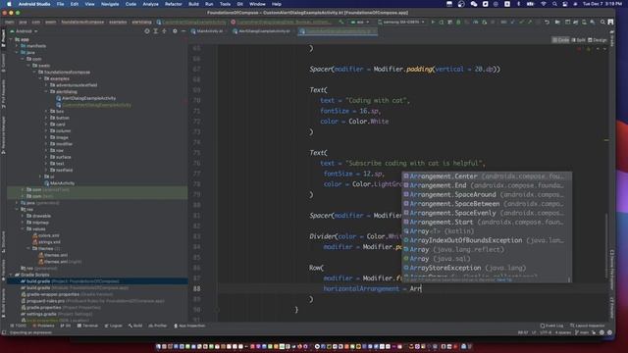Open Project panel settings gear
The width and height of the screenshot is (628, 353).
point(175,31)
